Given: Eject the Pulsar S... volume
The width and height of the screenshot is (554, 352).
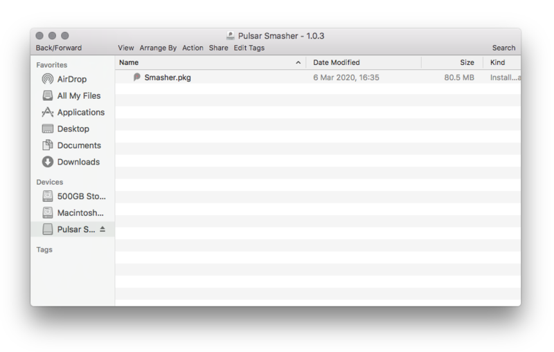Looking at the screenshot, I should (102, 230).
